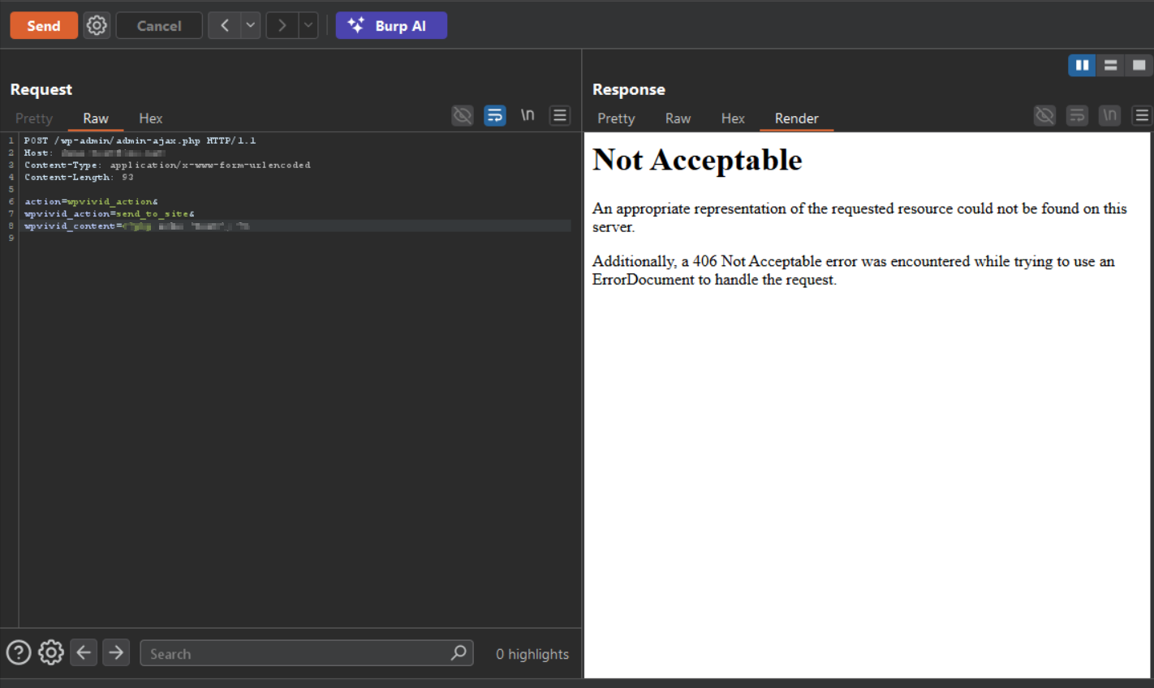
Task: Click the square stop icon top right
Action: click(1139, 65)
